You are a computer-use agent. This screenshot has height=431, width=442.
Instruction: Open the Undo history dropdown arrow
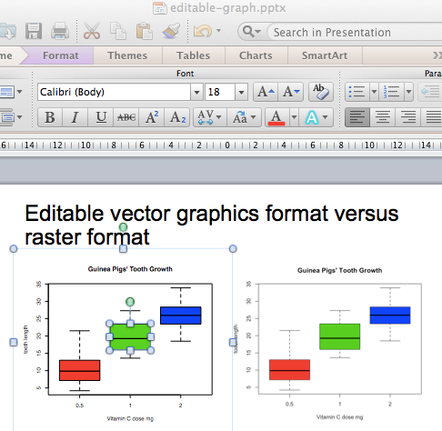pos(218,31)
